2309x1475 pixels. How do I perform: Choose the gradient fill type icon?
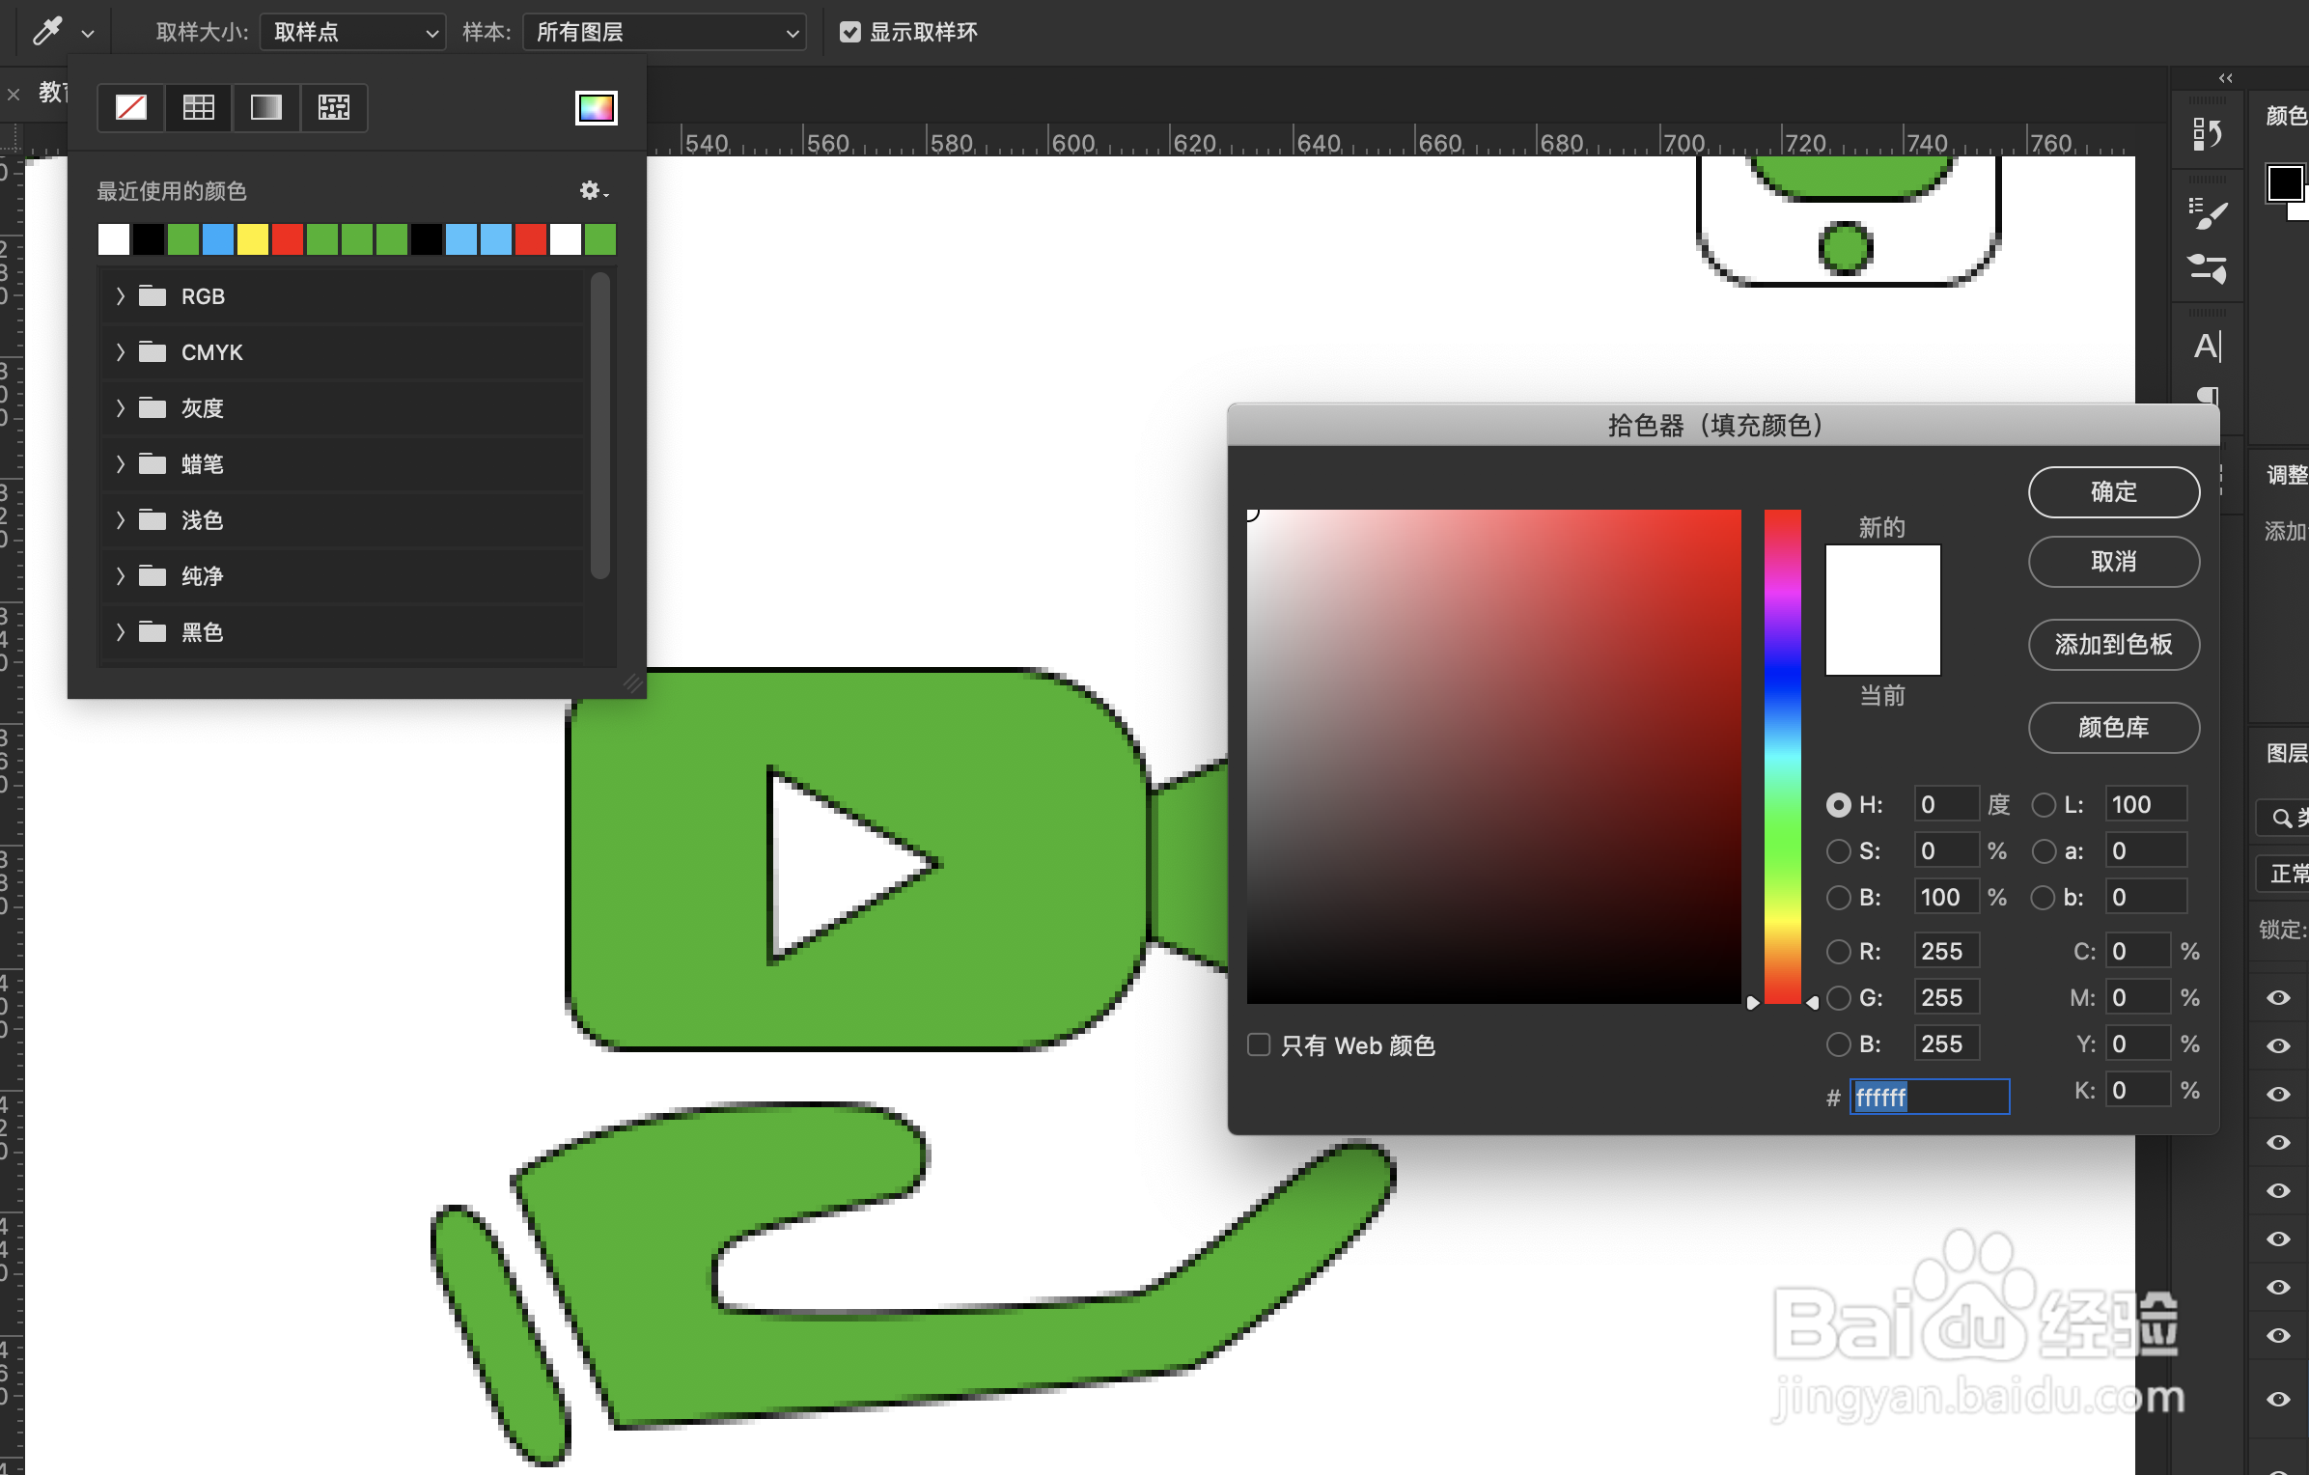(x=266, y=107)
